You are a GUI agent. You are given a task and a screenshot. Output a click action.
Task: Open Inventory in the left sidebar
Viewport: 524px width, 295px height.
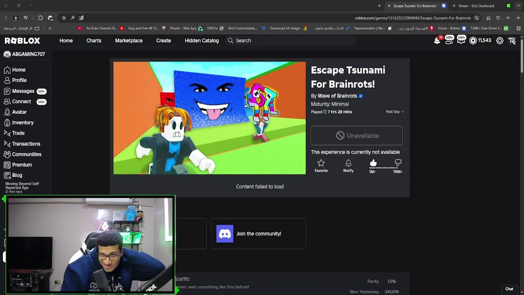click(19, 123)
